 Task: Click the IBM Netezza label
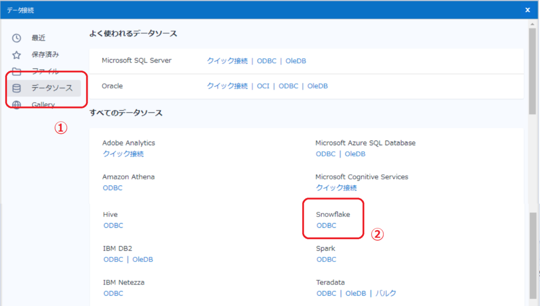pyautogui.click(x=123, y=282)
